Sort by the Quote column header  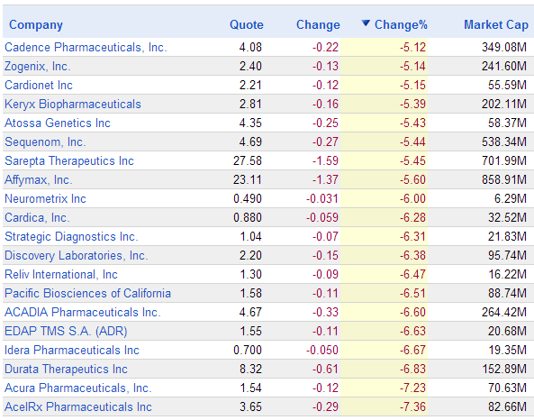tap(246, 25)
